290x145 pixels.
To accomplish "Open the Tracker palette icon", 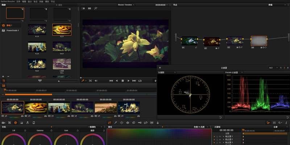I will pyautogui.click(x=128, y=123).
